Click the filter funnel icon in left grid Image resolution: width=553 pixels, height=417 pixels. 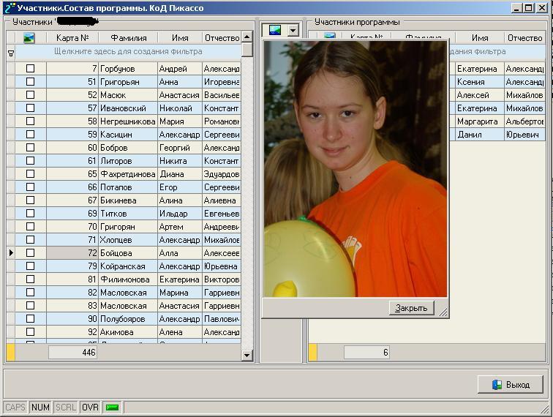(x=11, y=53)
